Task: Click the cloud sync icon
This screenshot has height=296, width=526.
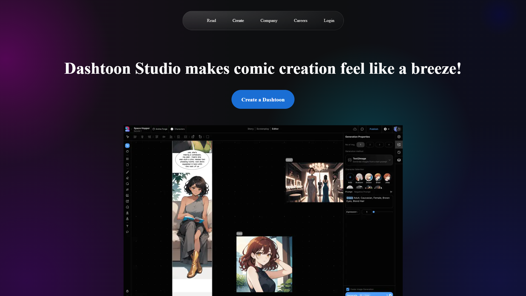Action: point(355,129)
